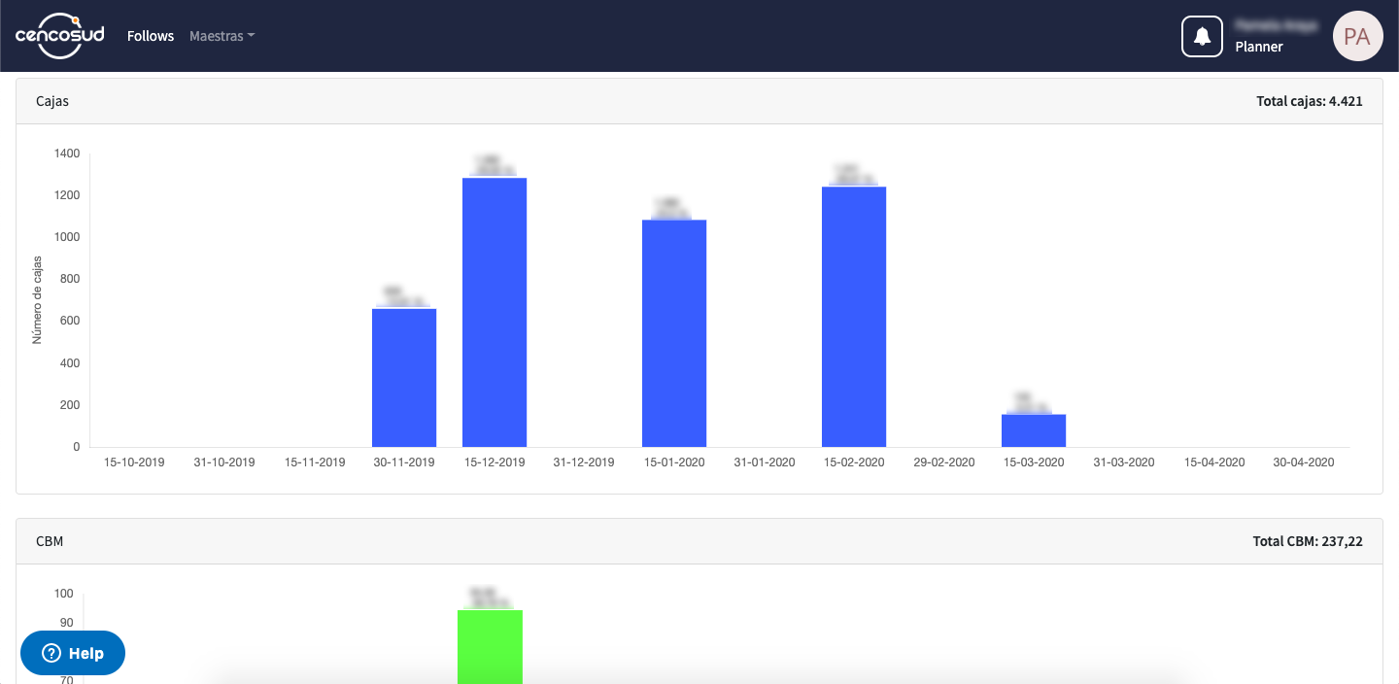Click the 15-12-2019 axis label
1399x684 pixels.
tap(495, 462)
